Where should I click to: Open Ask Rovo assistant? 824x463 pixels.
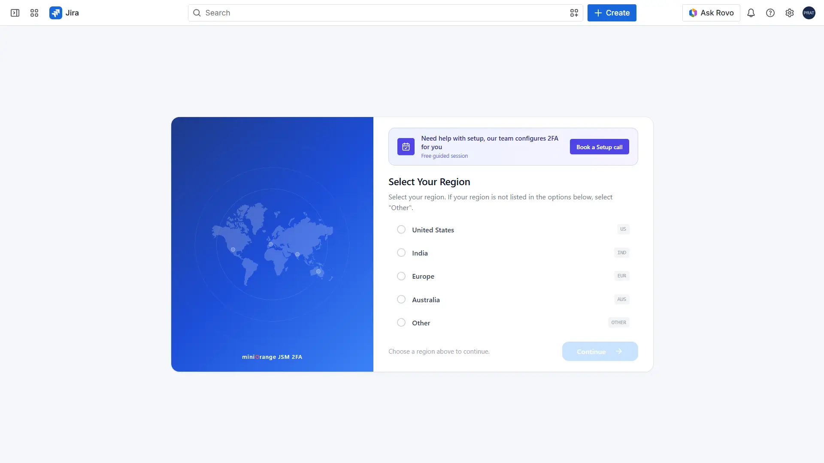pyautogui.click(x=711, y=13)
